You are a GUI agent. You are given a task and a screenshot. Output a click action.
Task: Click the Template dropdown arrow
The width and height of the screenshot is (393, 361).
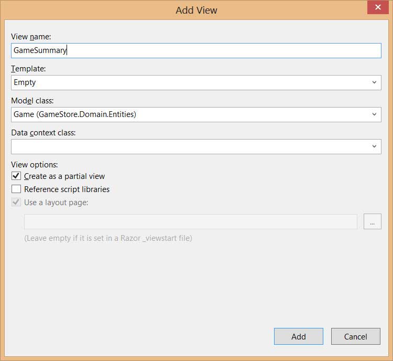tap(374, 82)
